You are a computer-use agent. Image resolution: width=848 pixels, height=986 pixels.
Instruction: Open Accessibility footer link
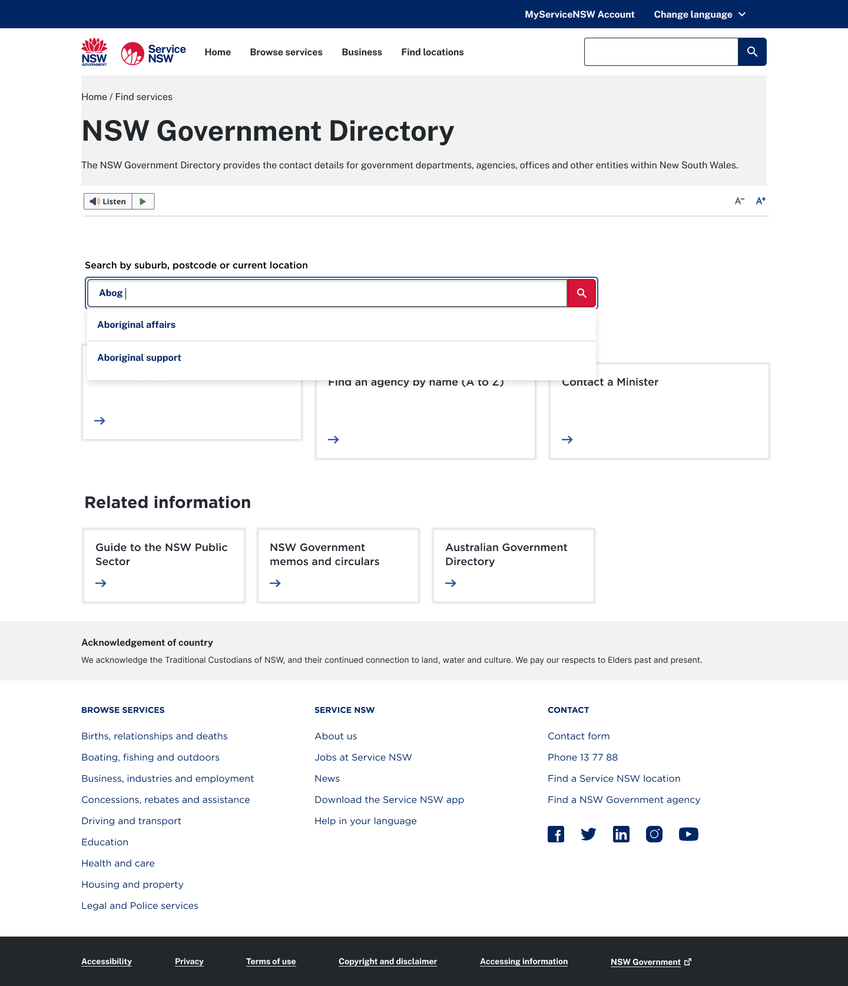point(107,961)
